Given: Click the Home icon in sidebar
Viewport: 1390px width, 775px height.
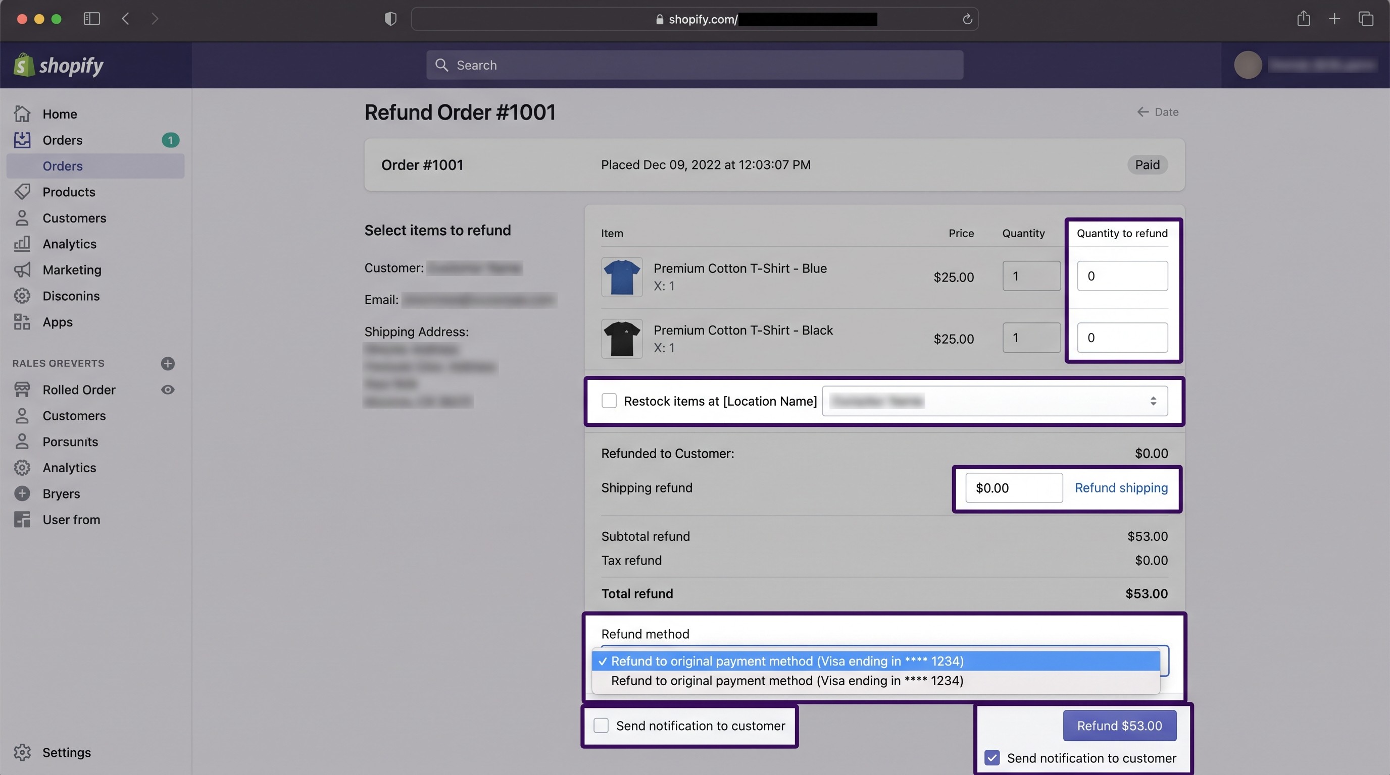Looking at the screenshot, I should click(x=22, y=114).
